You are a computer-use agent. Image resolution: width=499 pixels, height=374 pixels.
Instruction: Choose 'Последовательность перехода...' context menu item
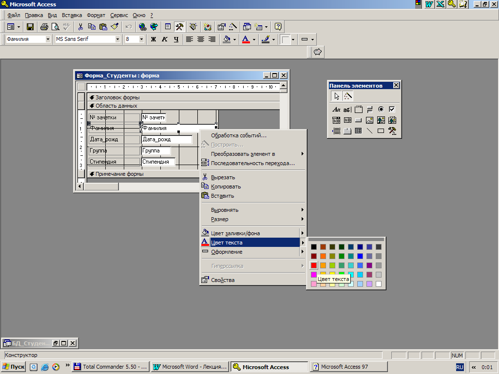[253, 163]
